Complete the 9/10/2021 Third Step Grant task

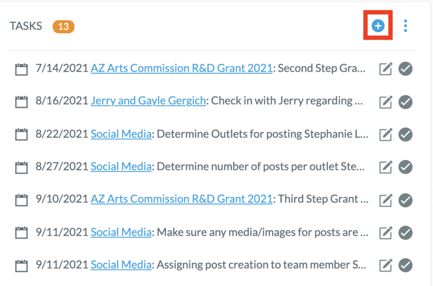coord(405,200)
